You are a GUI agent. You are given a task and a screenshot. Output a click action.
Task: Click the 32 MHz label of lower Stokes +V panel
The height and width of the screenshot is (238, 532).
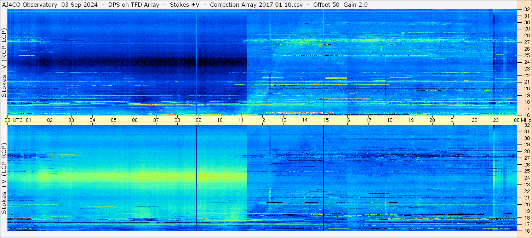[526, 125]
